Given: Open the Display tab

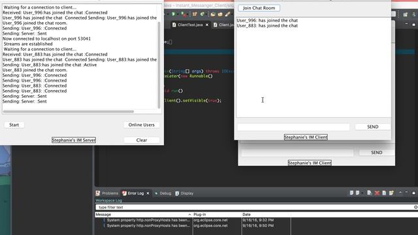Looking at the screenshot, I should [x=184, y=193].
